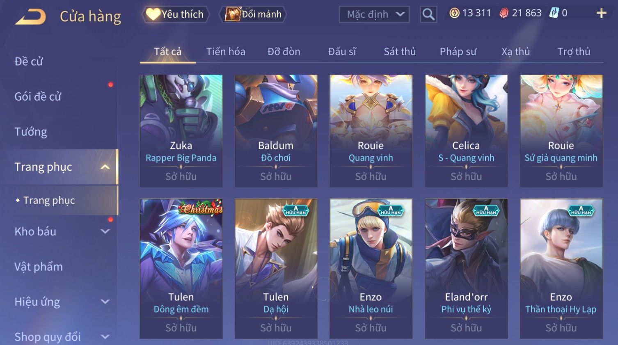Tap the red ruby currency icon

504,13
